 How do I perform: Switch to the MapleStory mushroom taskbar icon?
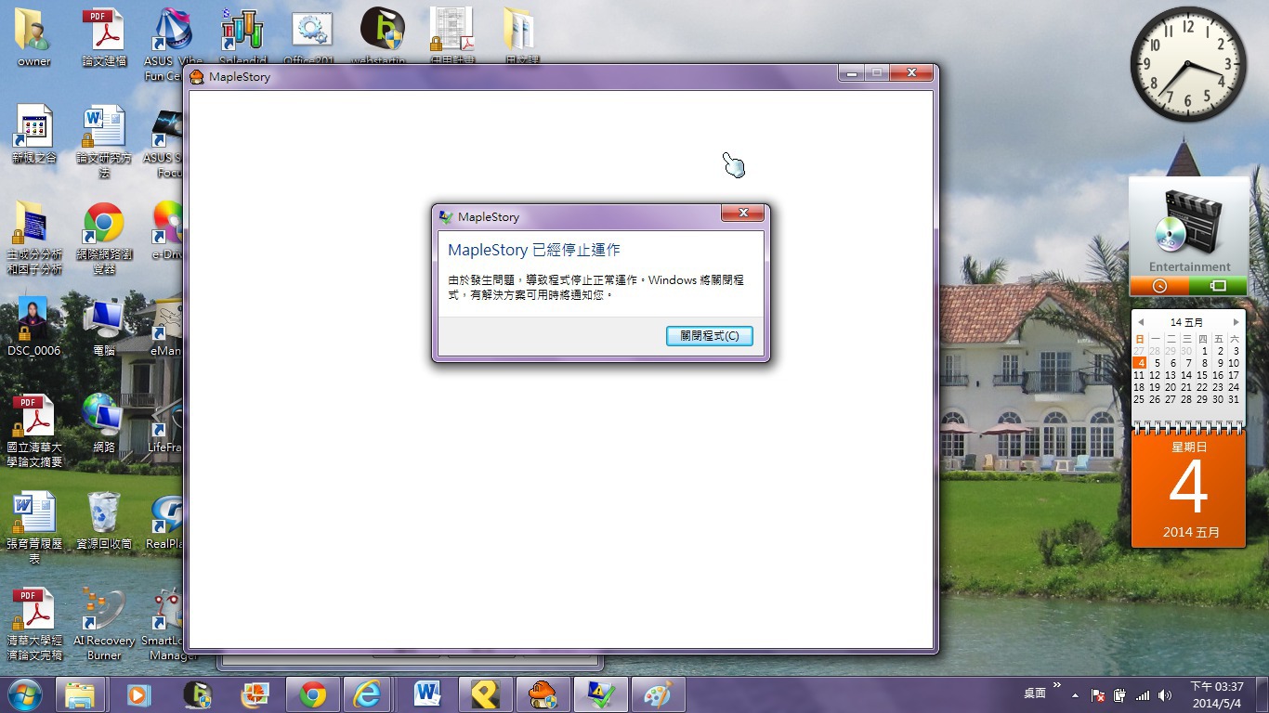pos(543,694)
